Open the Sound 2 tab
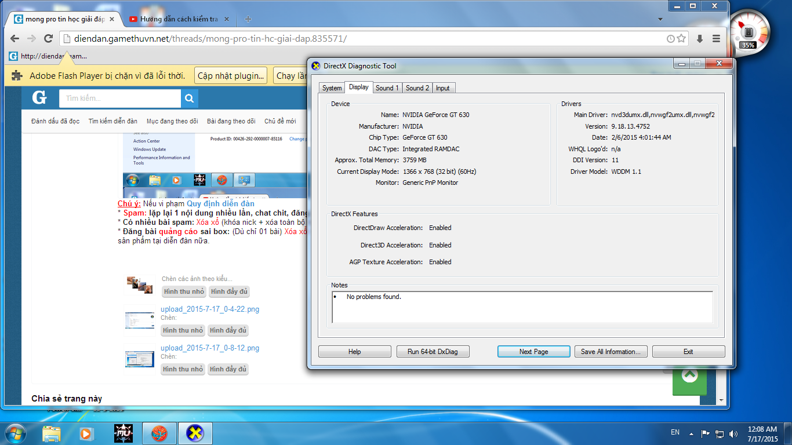This screenshot has width=792, height=445. (417, 88)
